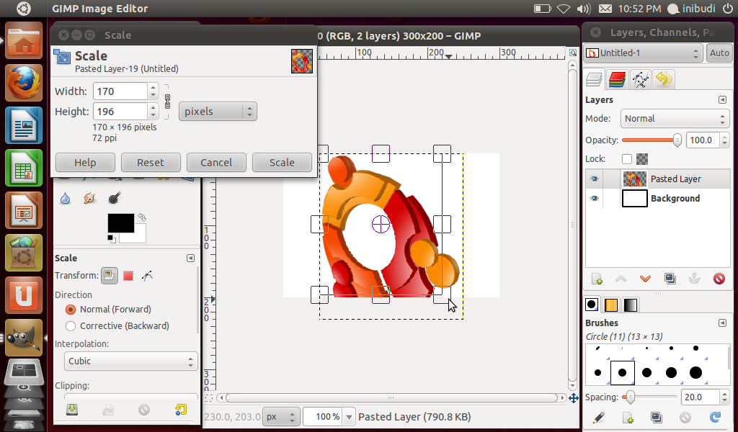Open Firefox from the launcher
The image size is (738, 432).
pyautogui.click(x=24, y=83)
